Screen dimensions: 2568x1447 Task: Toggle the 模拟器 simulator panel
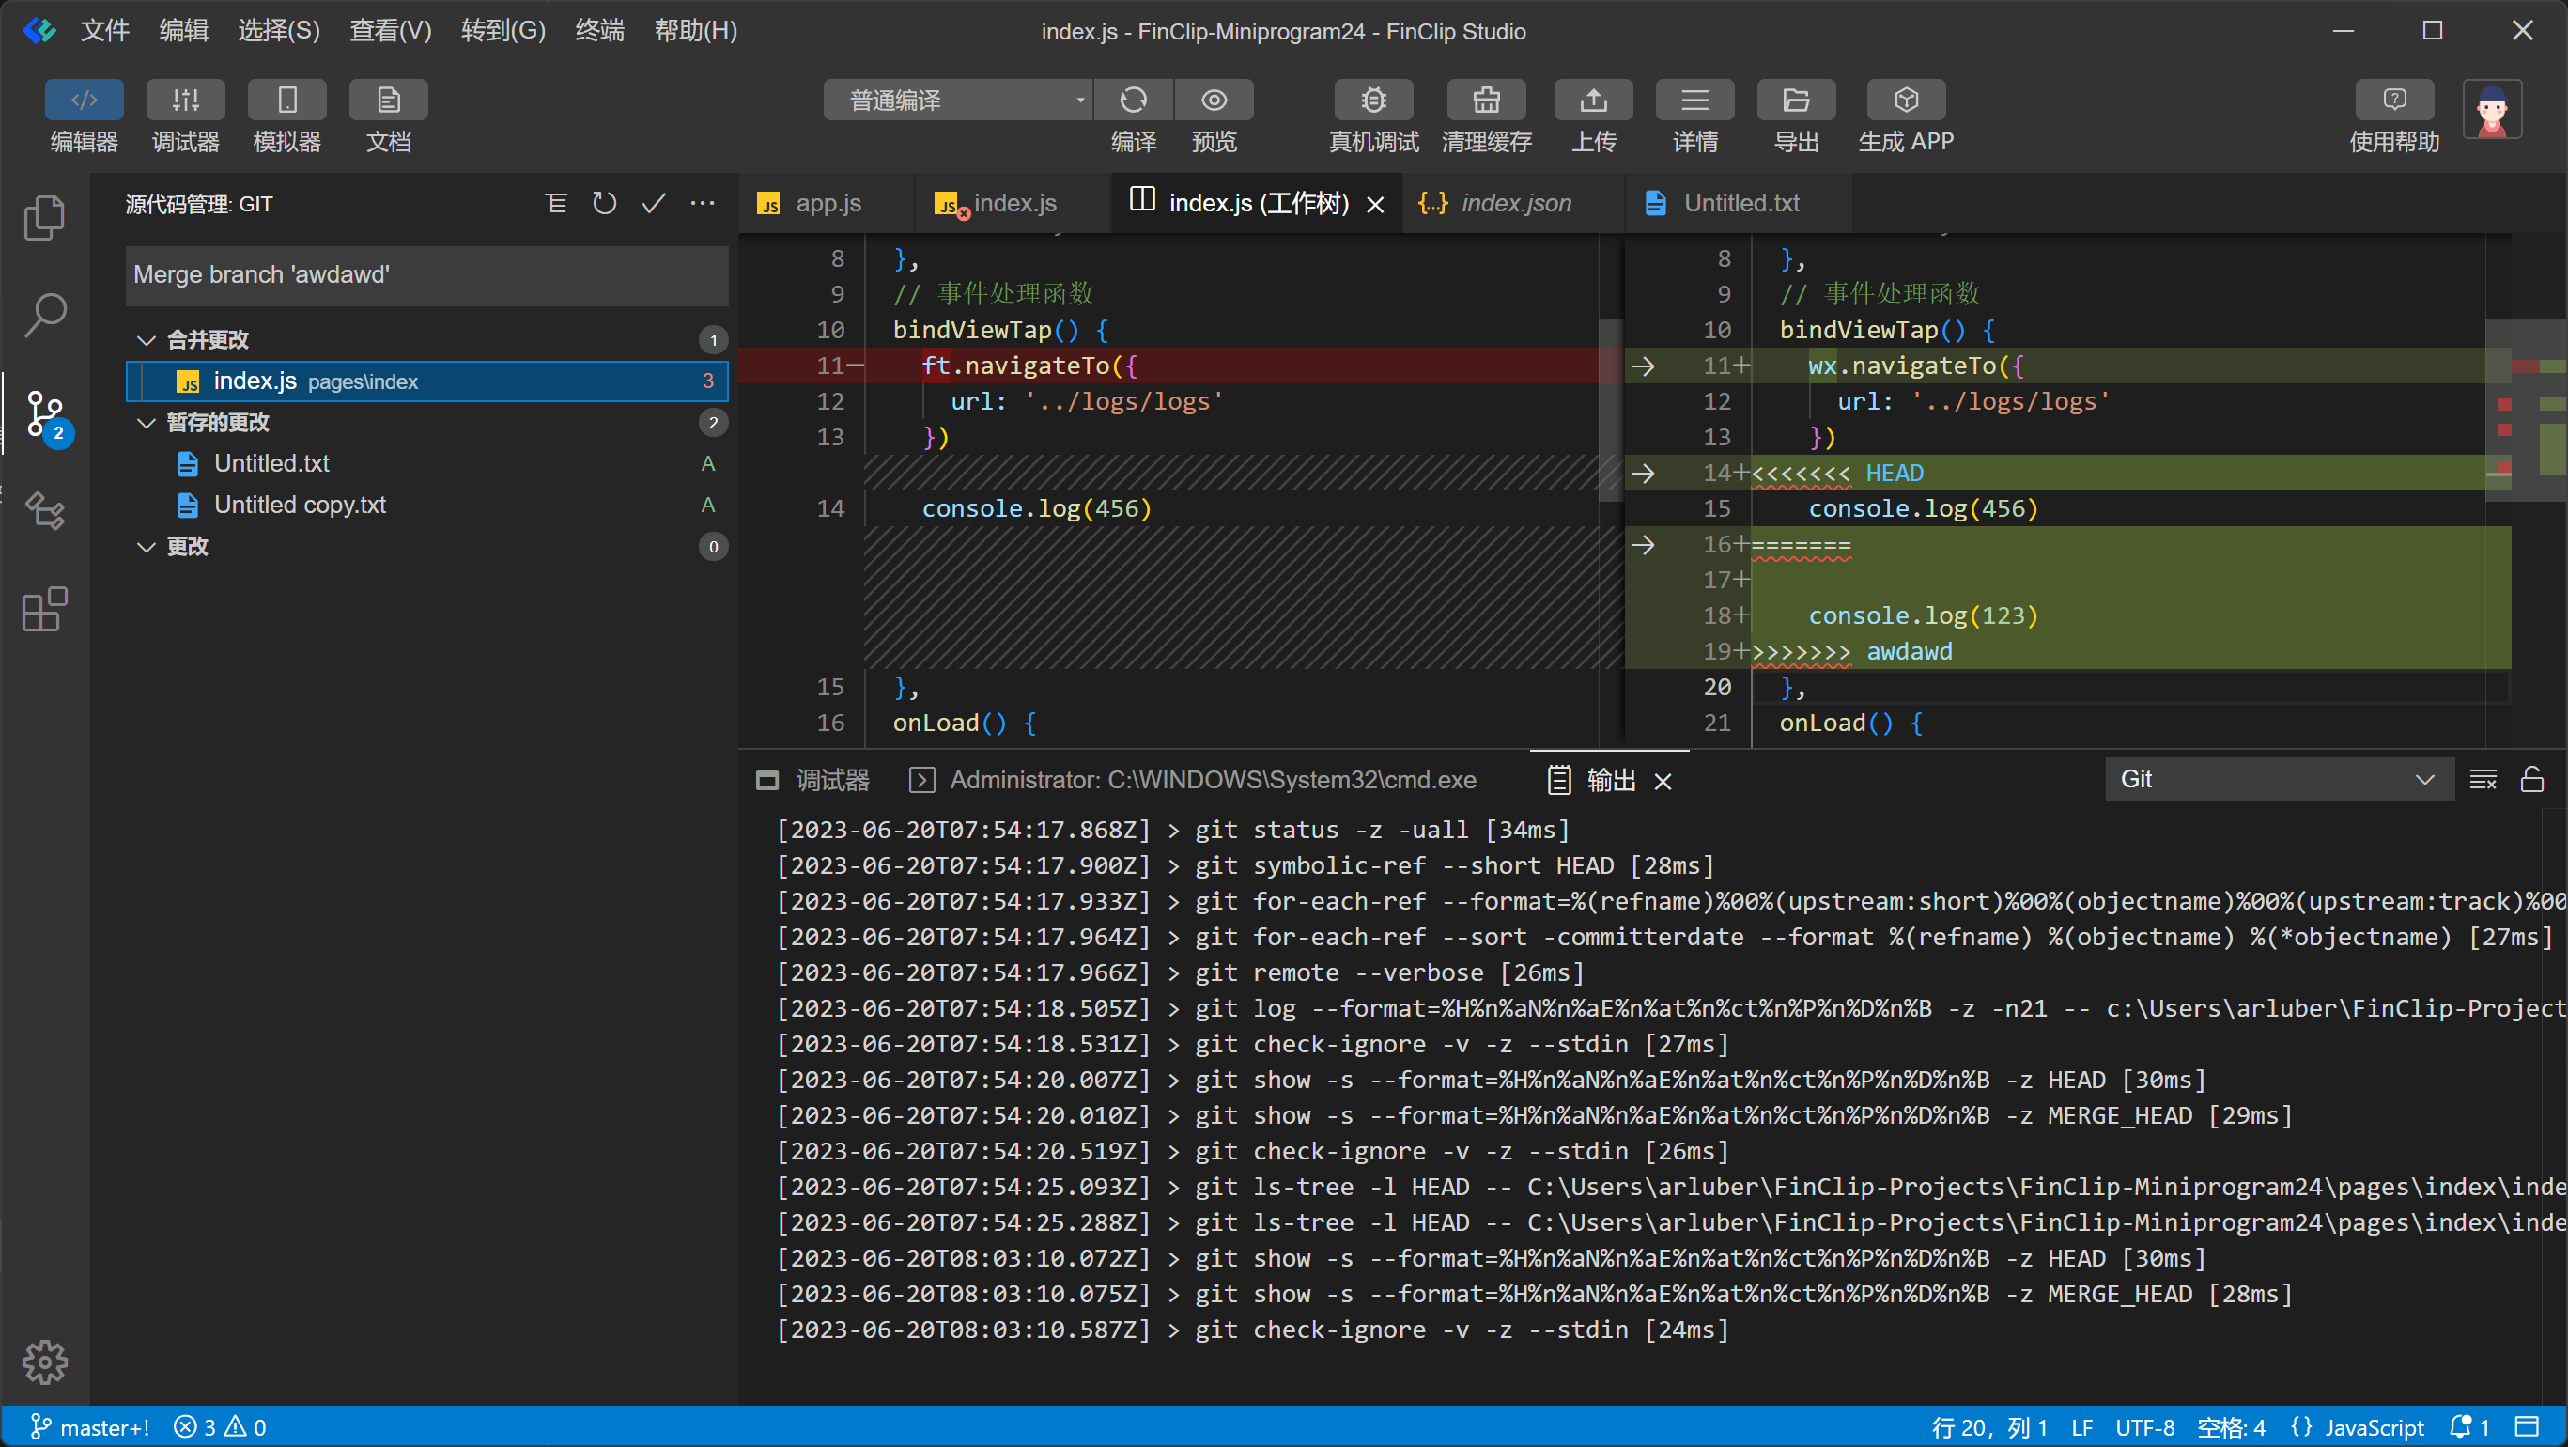[287, 101]
